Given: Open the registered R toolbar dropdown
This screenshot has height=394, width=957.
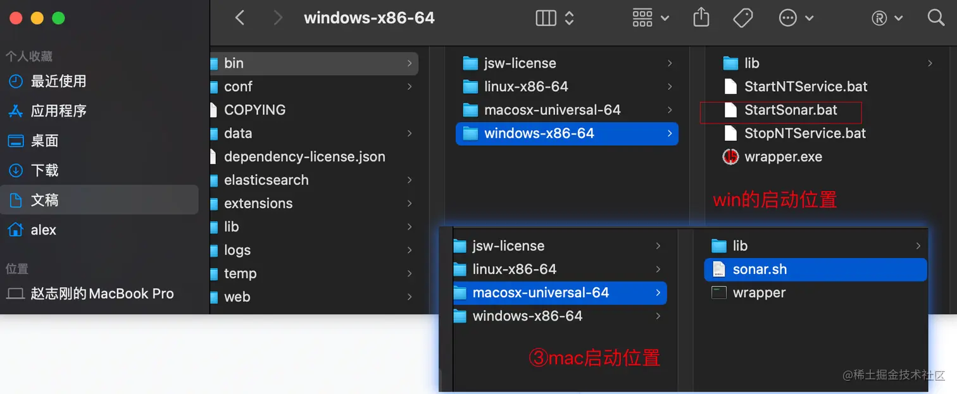Looking at the screenshot, I should tap(887, 18).
